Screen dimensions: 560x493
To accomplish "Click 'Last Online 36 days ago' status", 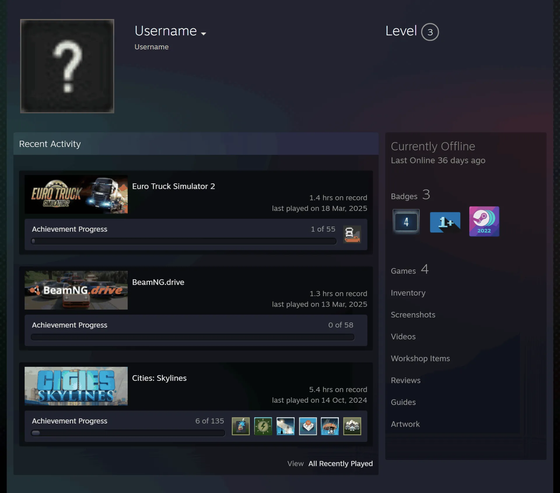I will tap(438, 160).
